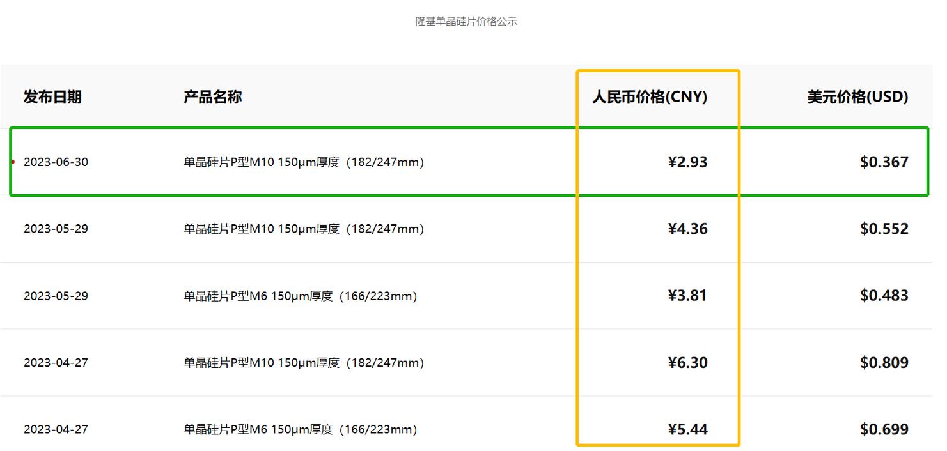This screenshot has height=451, width=947.
Task: Select the USD price $0.552
Action: [884, 229]
